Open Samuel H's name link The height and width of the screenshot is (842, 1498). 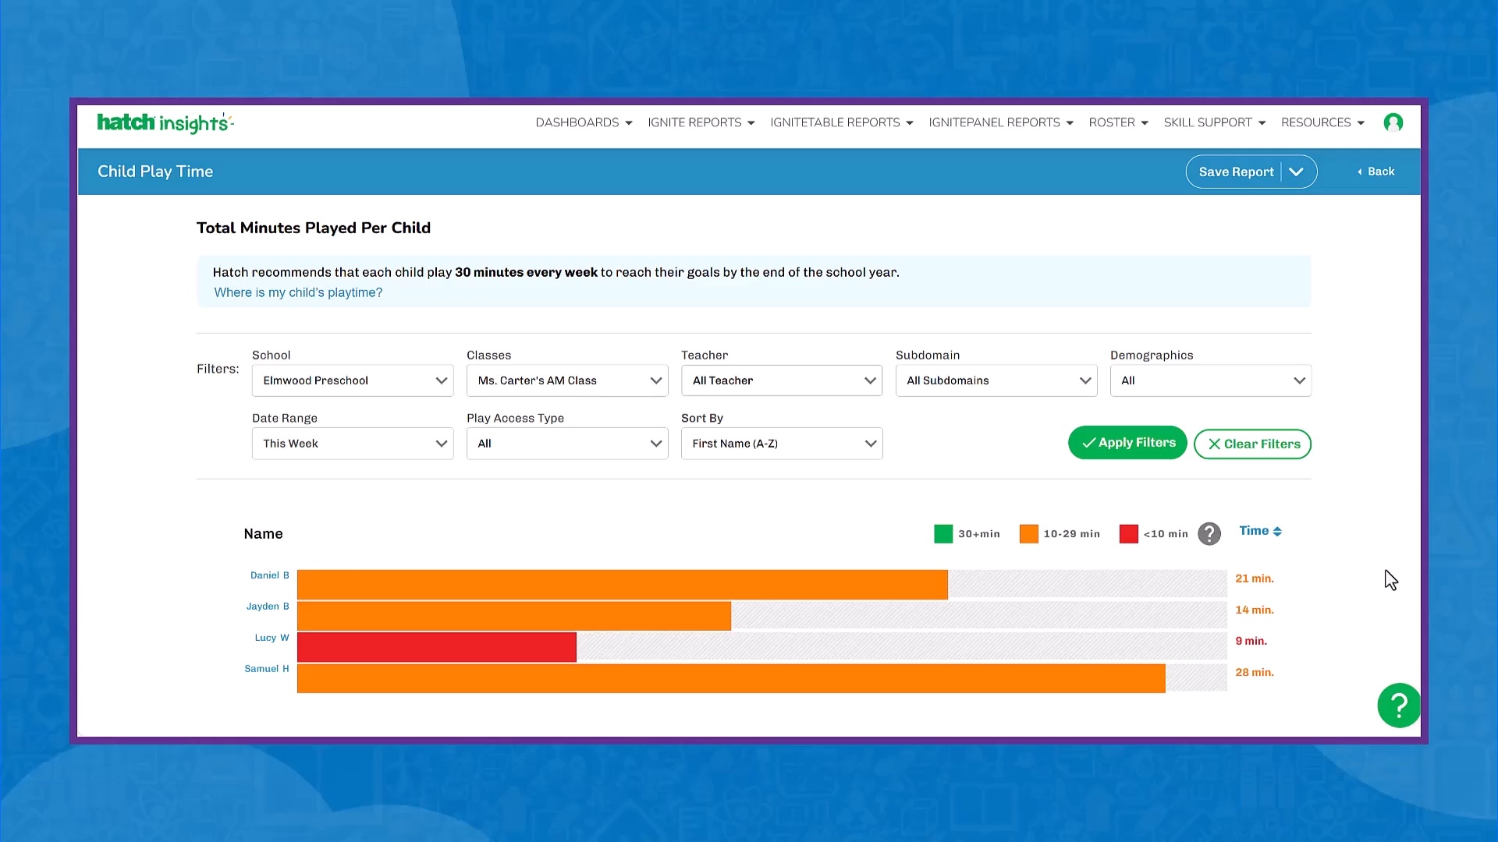coord(267,669)
